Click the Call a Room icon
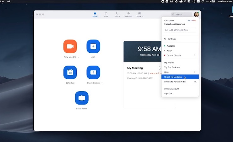 (82, 98)
